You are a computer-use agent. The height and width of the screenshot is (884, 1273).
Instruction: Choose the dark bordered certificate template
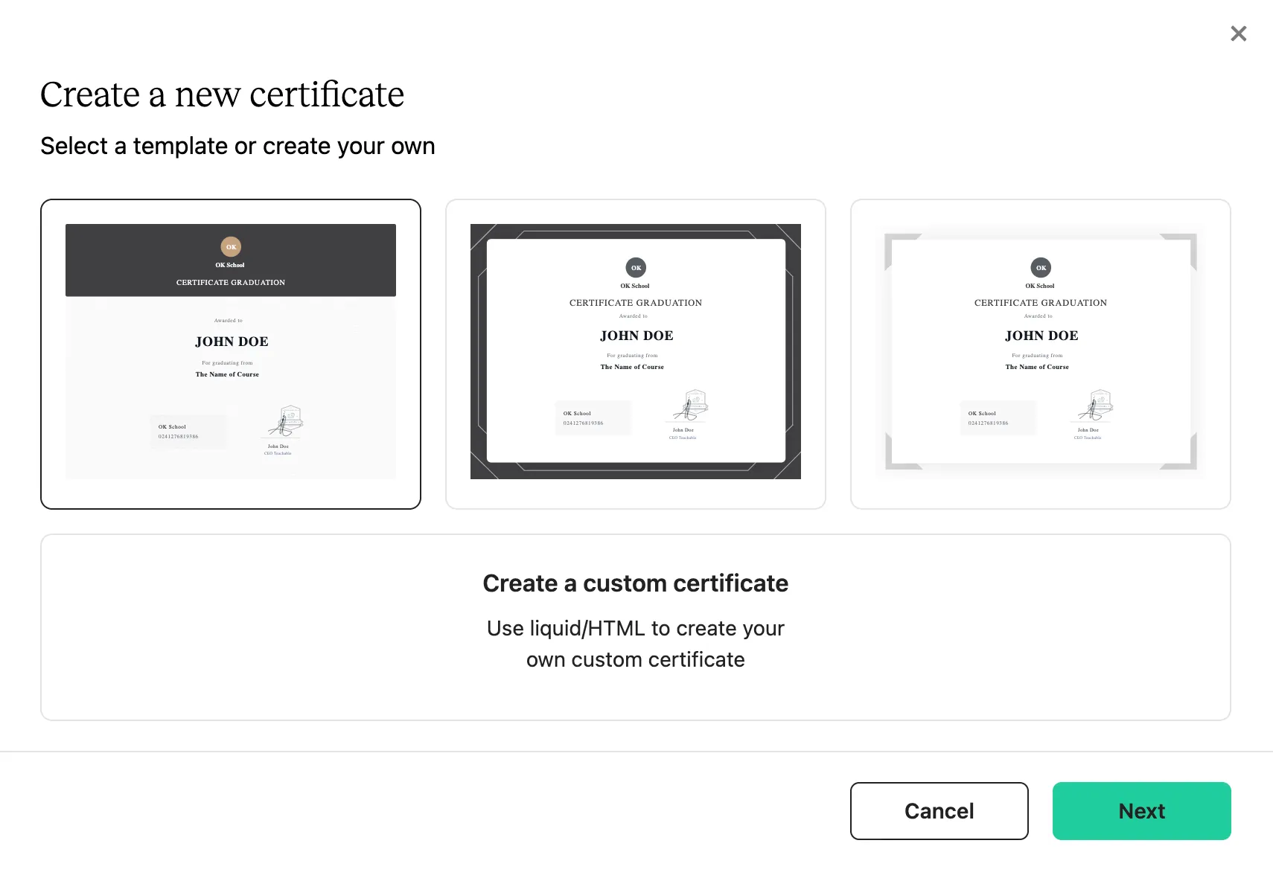(636, 354)
